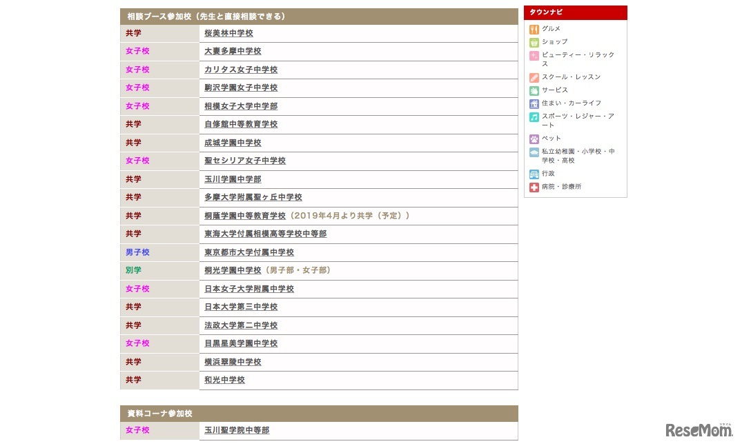Click the Service hand icon
This screenshot has height=446, width=742.
534,91
